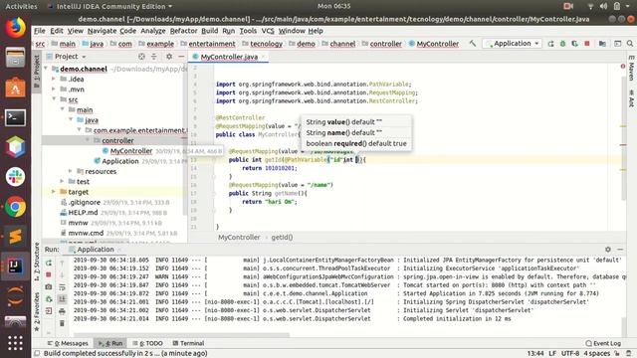Click the LF line separator in status bar
637x358 pixels.
click(x=552, y=354)
